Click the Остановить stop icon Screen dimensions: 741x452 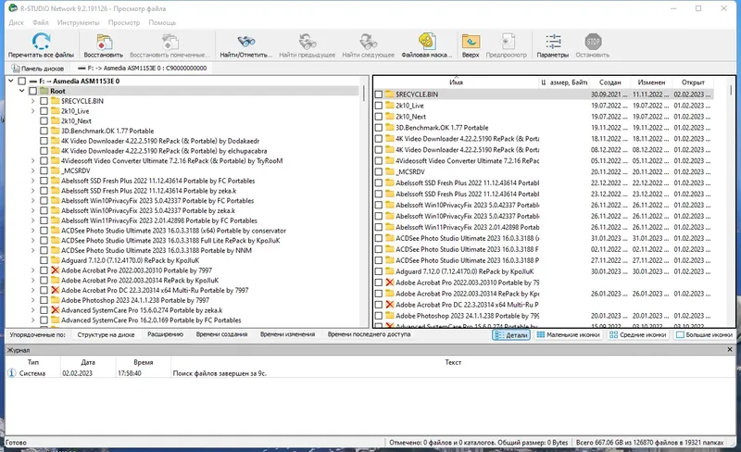pos(593,42)
